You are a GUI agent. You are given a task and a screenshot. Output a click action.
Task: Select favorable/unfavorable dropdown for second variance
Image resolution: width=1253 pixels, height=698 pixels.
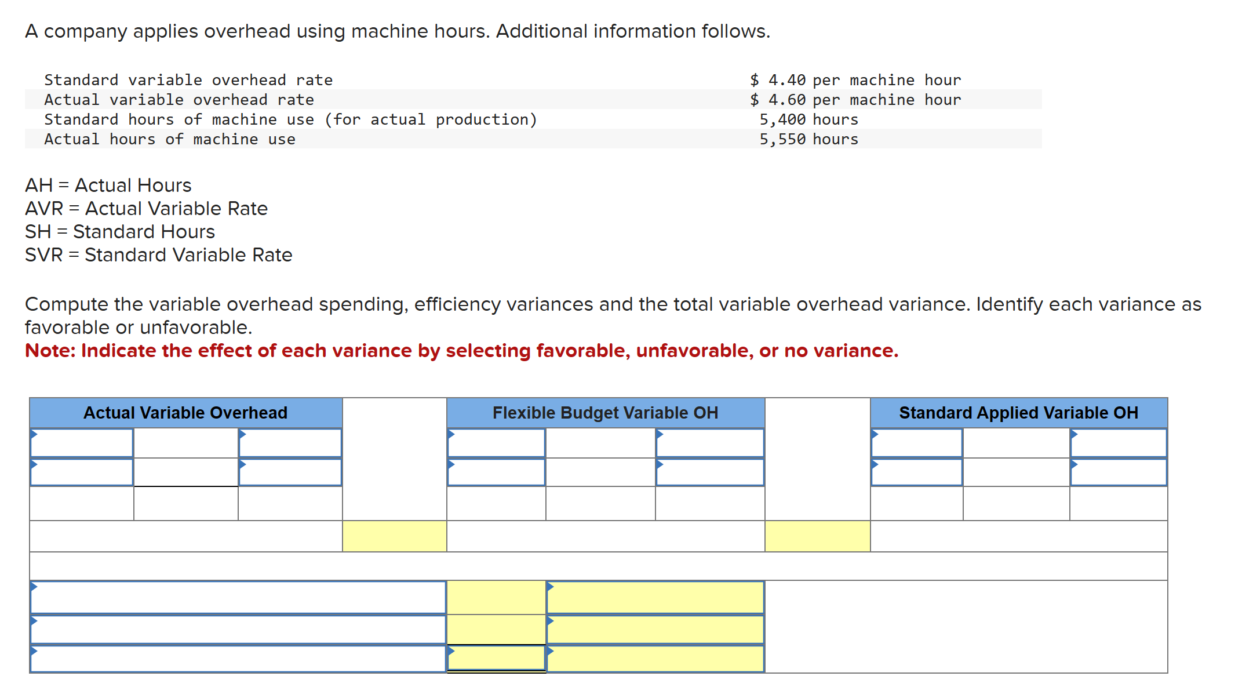655,630
